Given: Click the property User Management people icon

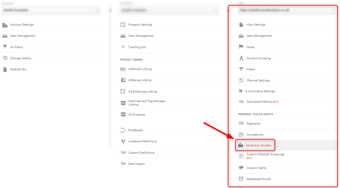Looking at the screenshot, I should point(123,36).
